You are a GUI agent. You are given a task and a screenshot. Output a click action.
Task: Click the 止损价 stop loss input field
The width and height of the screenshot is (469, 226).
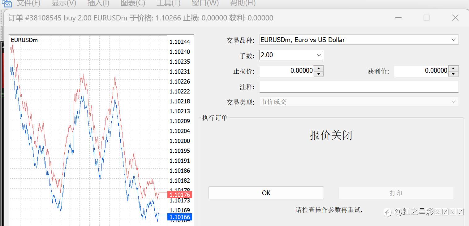(x=286, y=71)
